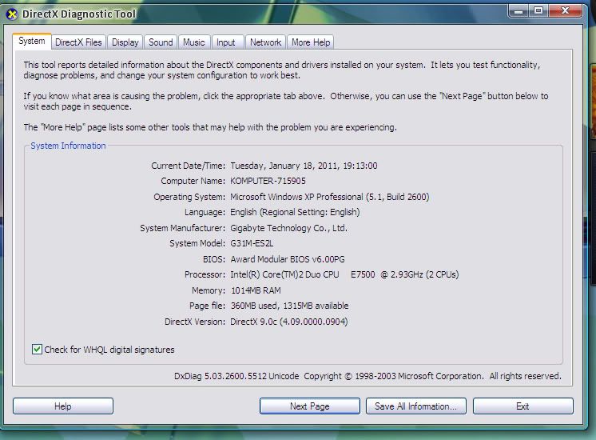Click Gigabyte Technology Co., Ltd. text

[289, 228]
